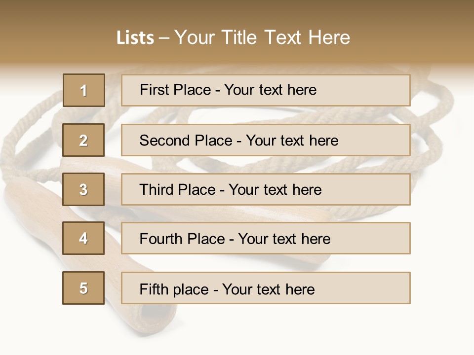Click the word 'Fifth' in last row
This screenshot has height=355, width=474.
(154, 289)
